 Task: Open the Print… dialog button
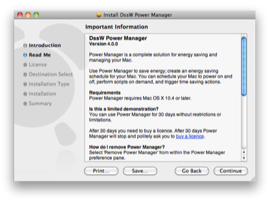coord(101,171)
